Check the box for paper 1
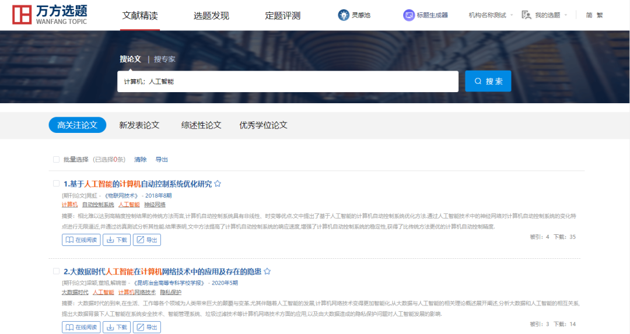Screen dimensions: 630x334 pyautogui.click(x=57, y=184)
